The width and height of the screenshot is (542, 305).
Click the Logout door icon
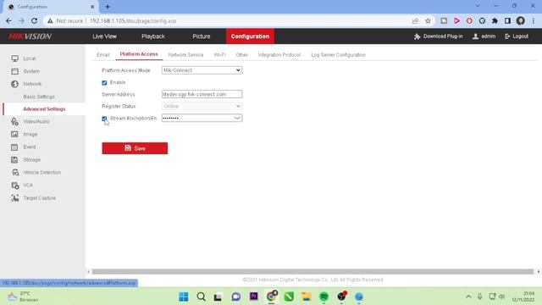(x=507, y=36)
